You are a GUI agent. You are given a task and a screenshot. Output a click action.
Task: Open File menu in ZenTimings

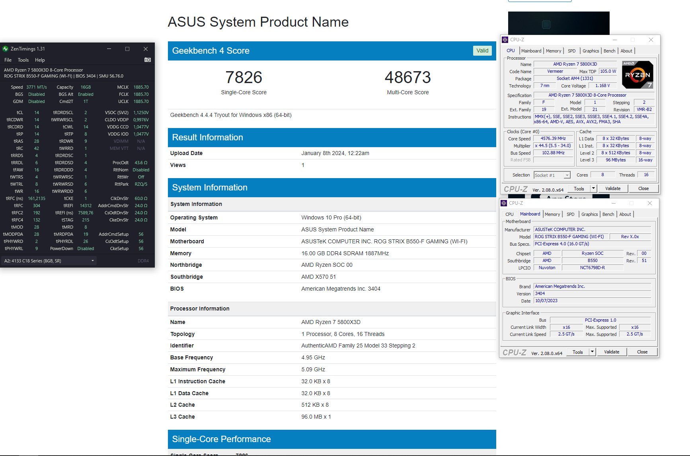(8, 60)
